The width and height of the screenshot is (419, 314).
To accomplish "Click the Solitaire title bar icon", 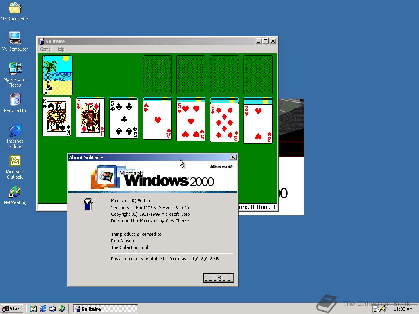I will (x=42, y=41).
